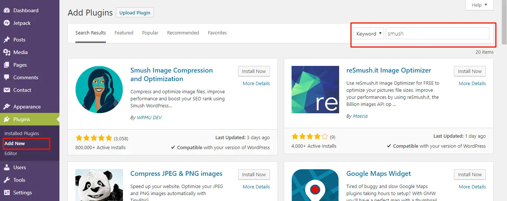Click the Tools wrench icon
Image resolution: width=507 pixels, height=201 pixels.
[7, 180]
